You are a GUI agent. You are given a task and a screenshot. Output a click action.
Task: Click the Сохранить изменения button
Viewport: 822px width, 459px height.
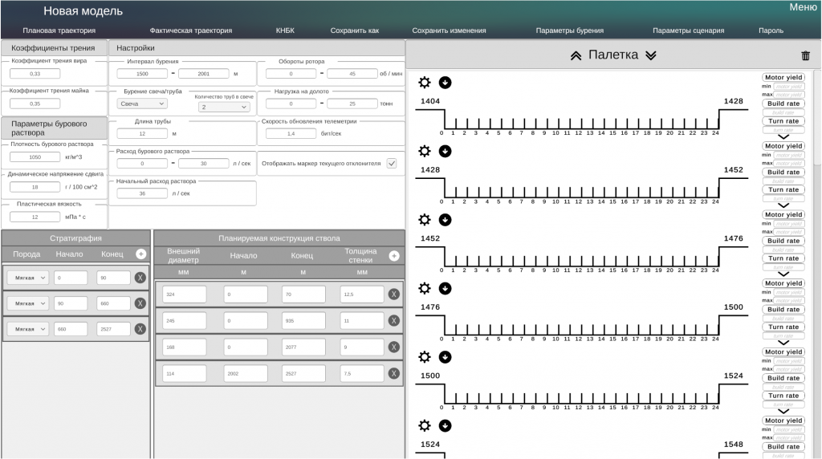tap(449, 30)
